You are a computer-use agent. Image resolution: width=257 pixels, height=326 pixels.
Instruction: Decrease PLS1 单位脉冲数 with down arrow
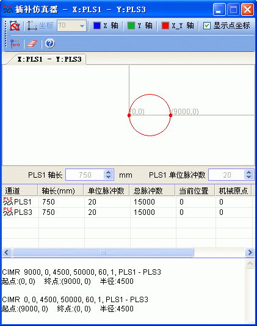coord(249,177)
